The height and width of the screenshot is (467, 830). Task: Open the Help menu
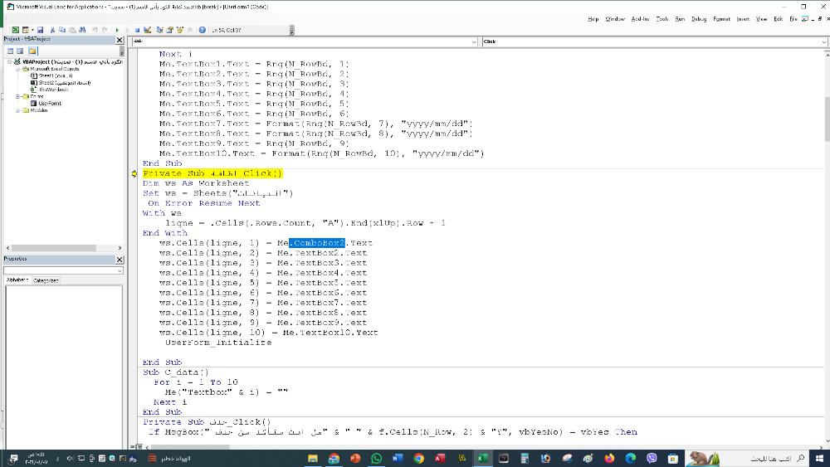click(593, 19)
